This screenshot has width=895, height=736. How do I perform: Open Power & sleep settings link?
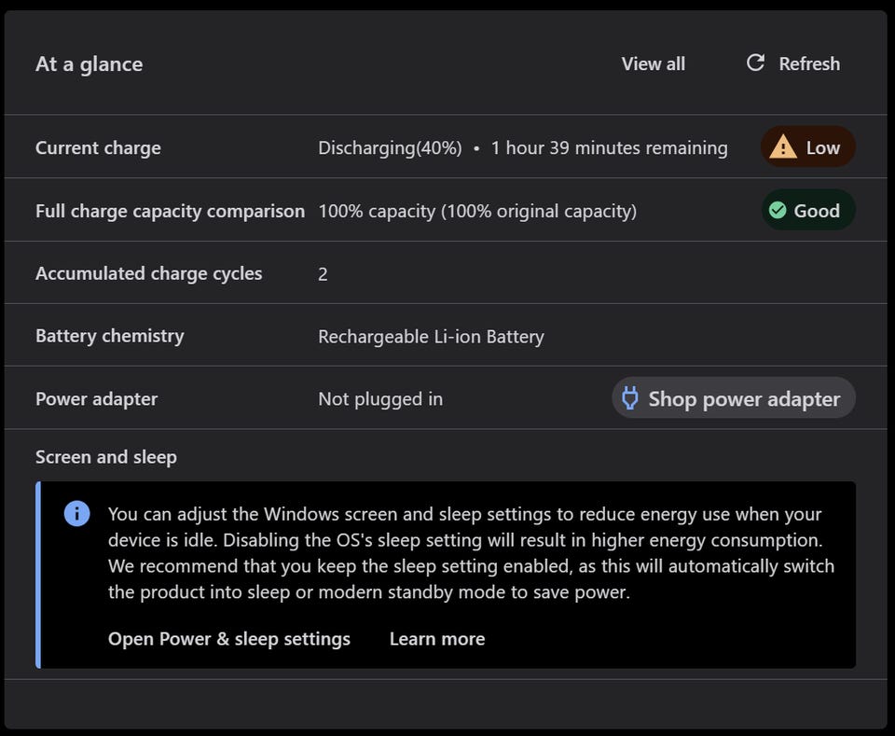tap(229, 639)
